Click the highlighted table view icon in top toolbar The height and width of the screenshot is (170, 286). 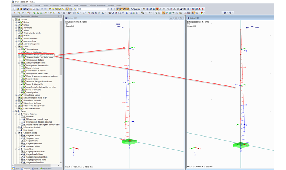pos(67,9)
